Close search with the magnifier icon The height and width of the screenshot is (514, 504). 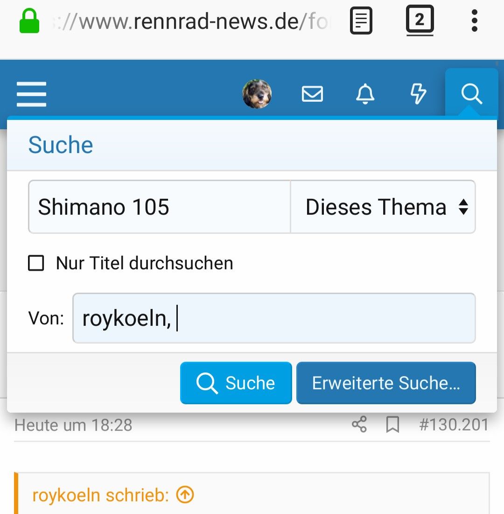pyautogui.click(x=471, y=94)
